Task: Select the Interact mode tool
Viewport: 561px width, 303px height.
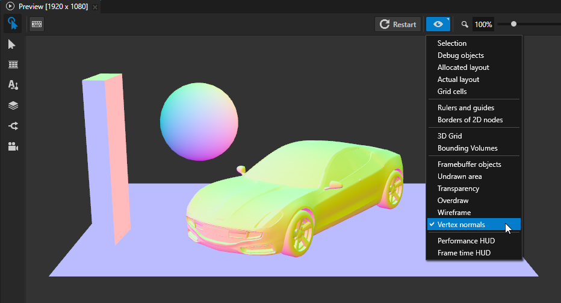Action: [12, 24]
